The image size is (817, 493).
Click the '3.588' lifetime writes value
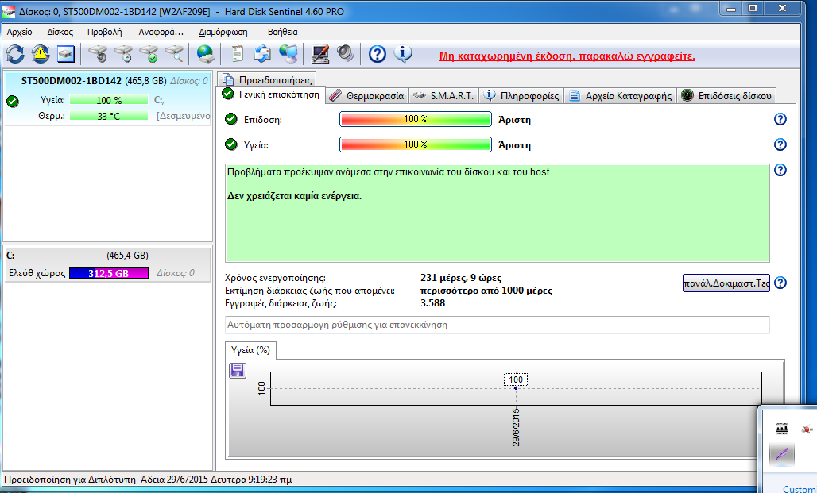pos(432,303)
